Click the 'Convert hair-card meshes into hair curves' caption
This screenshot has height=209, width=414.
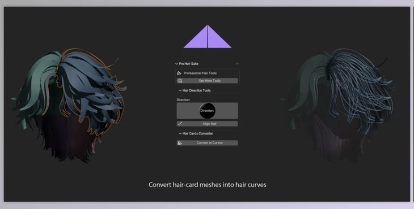pyautogui.click(x=207, y=185)
